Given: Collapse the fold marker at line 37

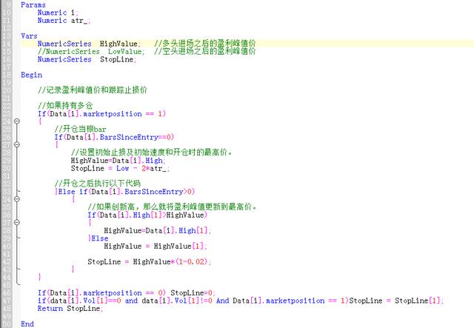Looking at the screenshot, I should (16, 222).
